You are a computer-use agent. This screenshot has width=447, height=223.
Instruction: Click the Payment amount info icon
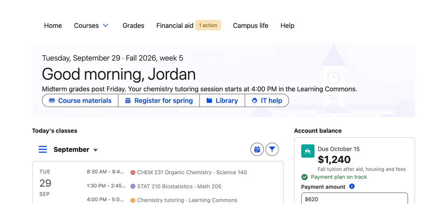click(352, 187)
